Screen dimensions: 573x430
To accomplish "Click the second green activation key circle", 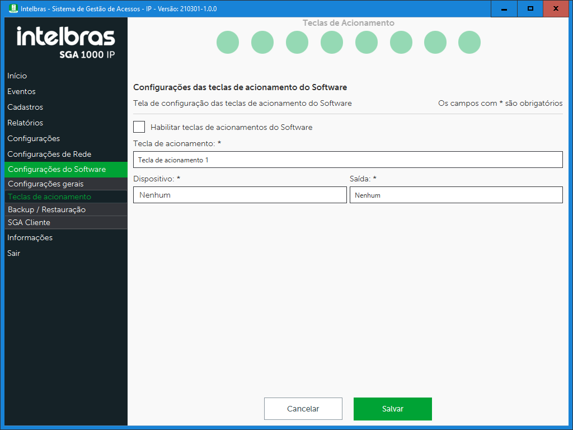I will [262, 43].
